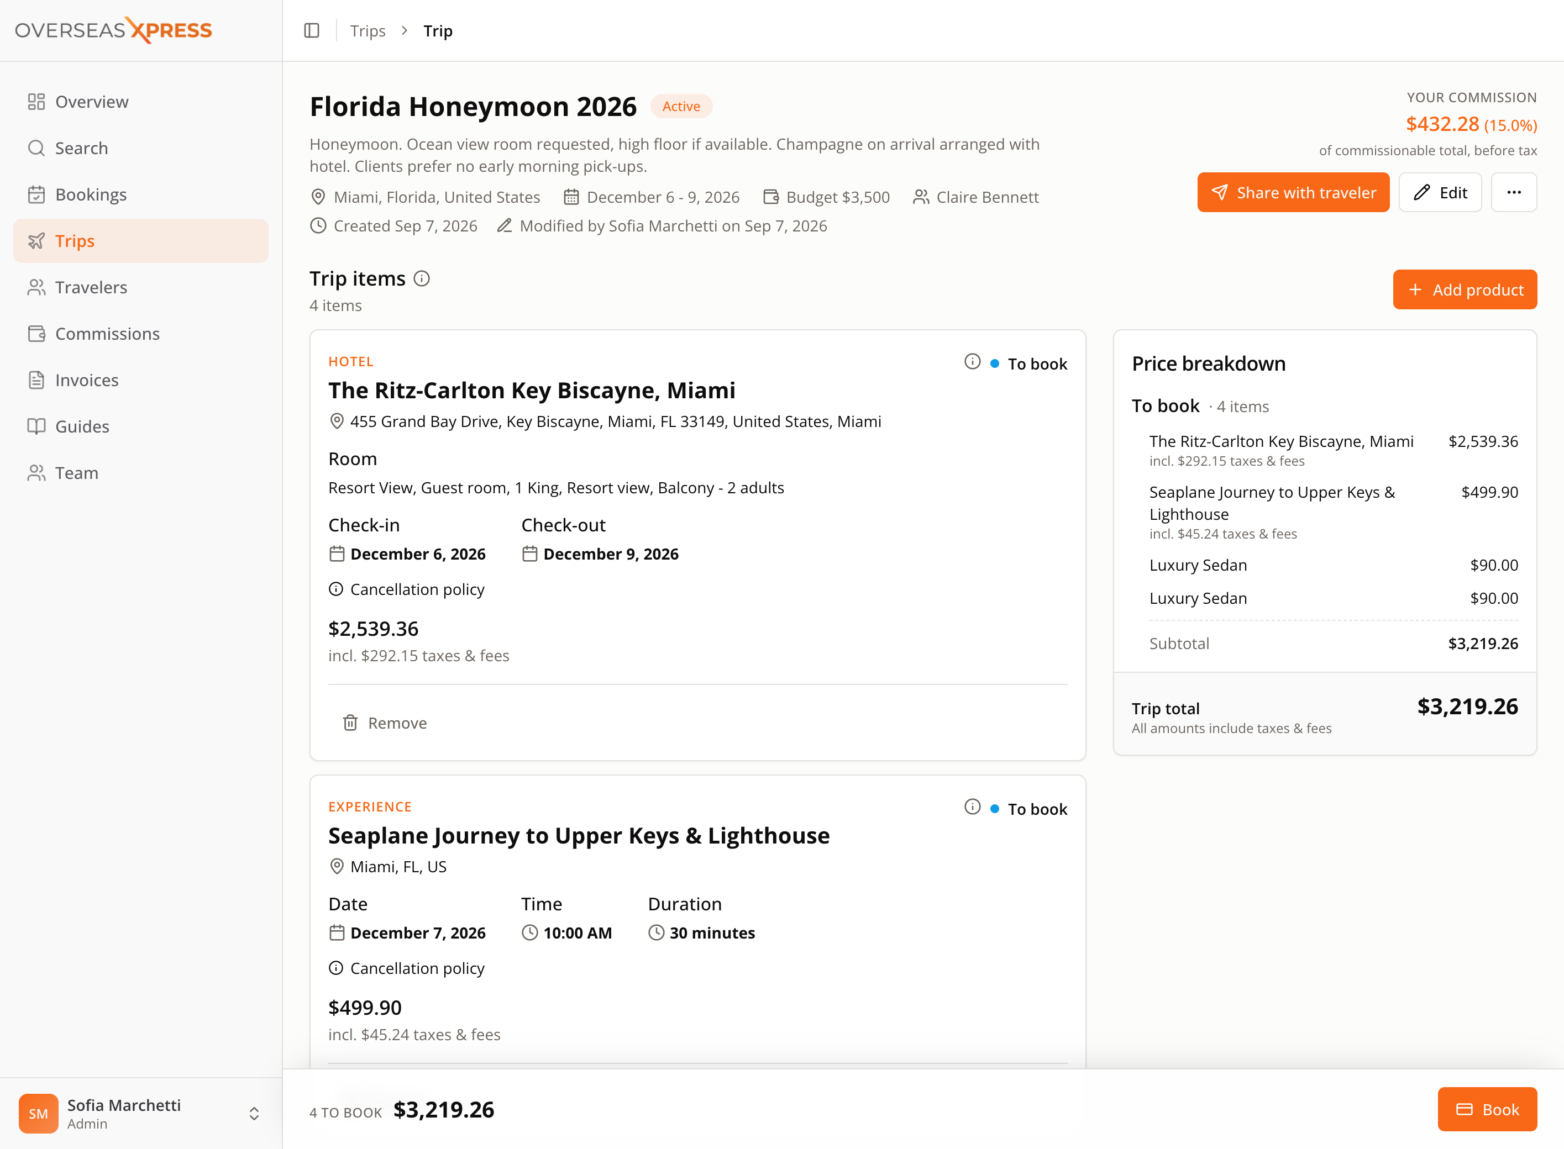Click the Budget wallet icon
1564x1149 pixels.
(x=771, y=197)
